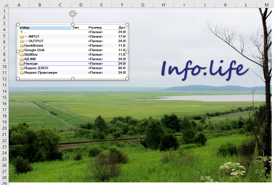Click the GeekBrains folder name
Screen dimensions: 274x185
click(x=34, y=45)
